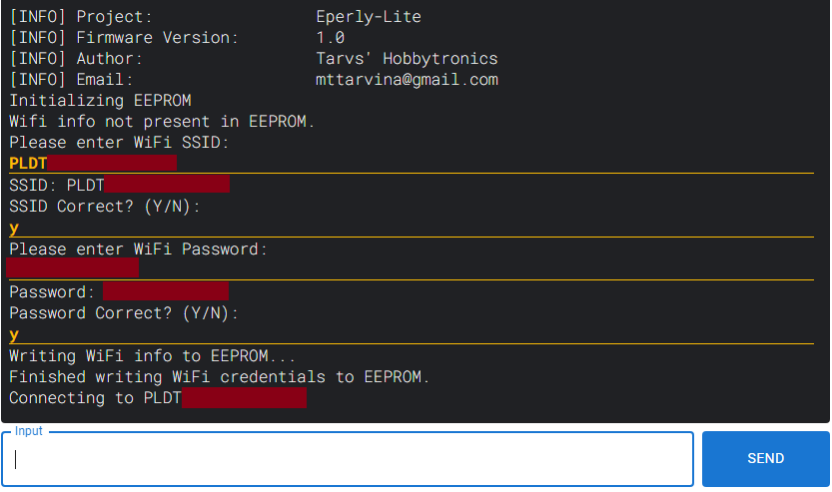Click the redacted entered password block
Viewport: 832px width, 492px height.
(73, 267)
